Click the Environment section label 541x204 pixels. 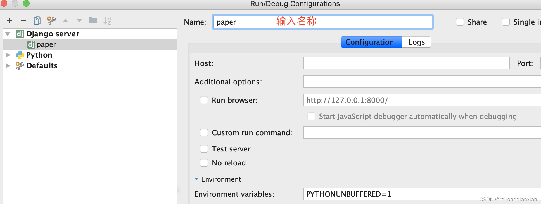[221, 179]
